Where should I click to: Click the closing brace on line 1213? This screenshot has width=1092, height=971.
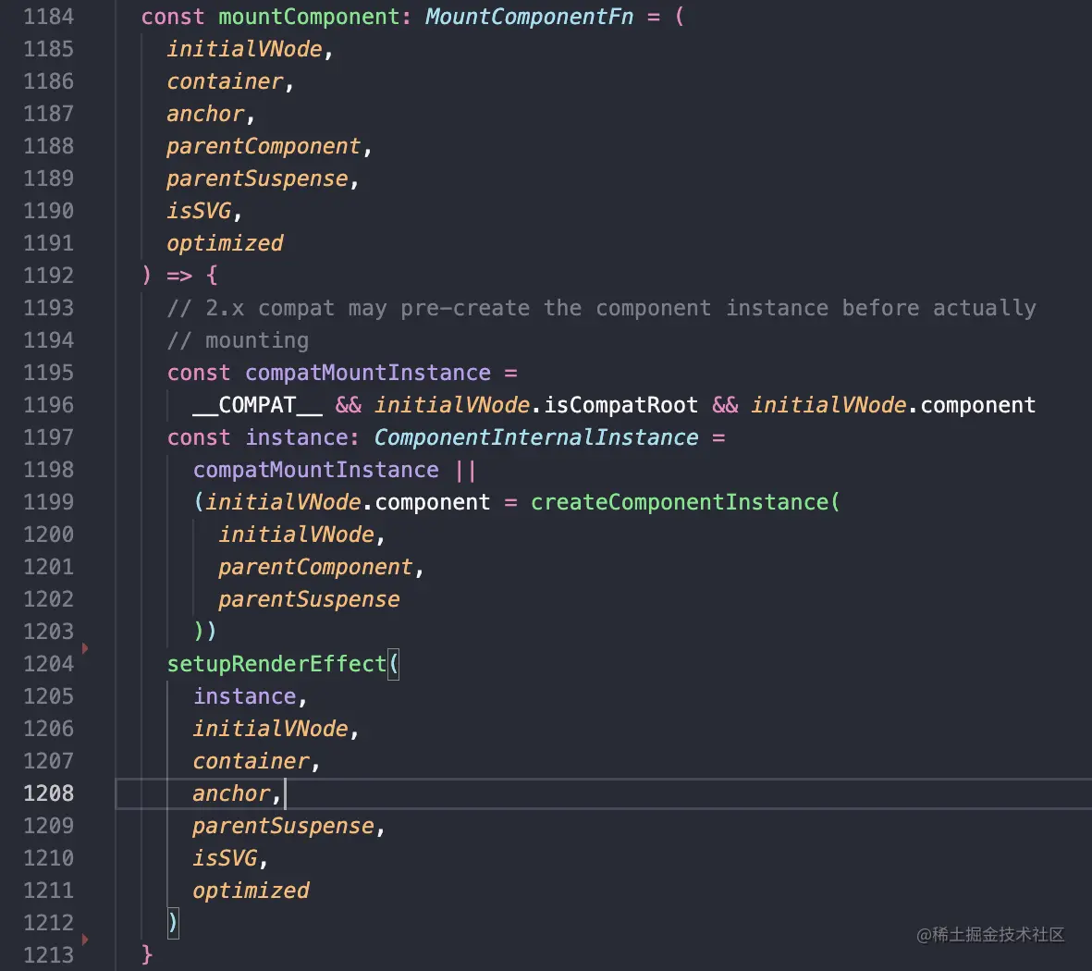point(147,955)
